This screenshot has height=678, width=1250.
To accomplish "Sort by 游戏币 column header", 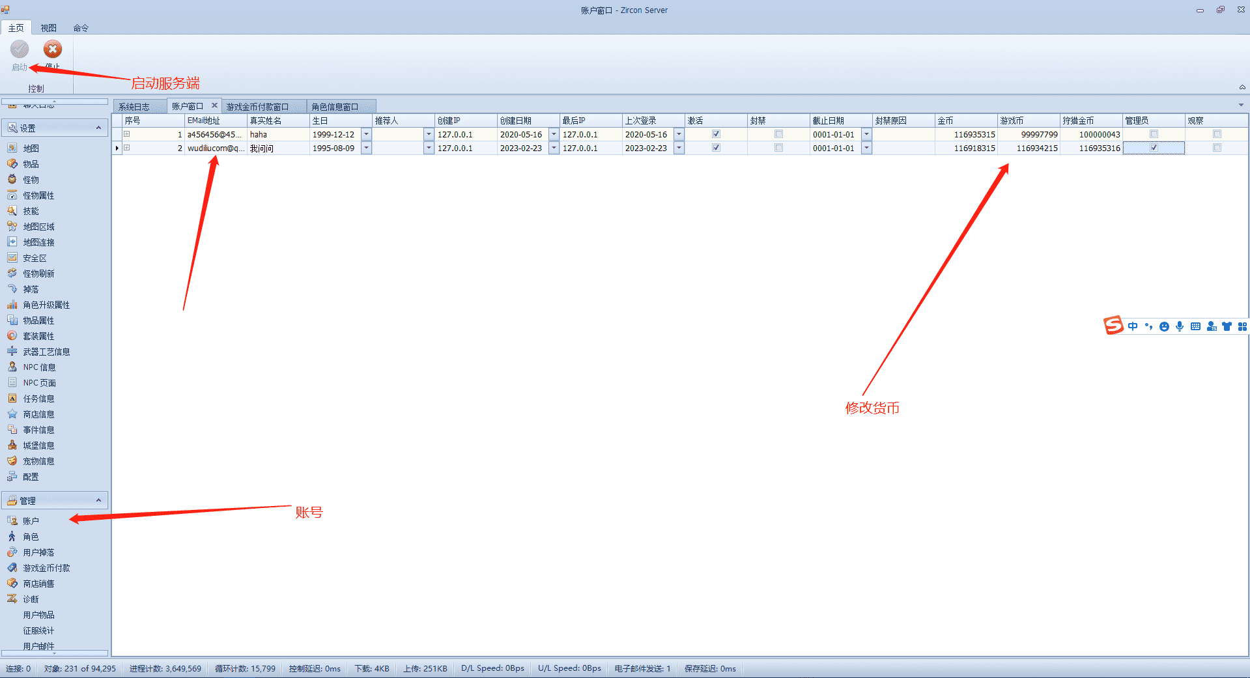I will 1029,120.
